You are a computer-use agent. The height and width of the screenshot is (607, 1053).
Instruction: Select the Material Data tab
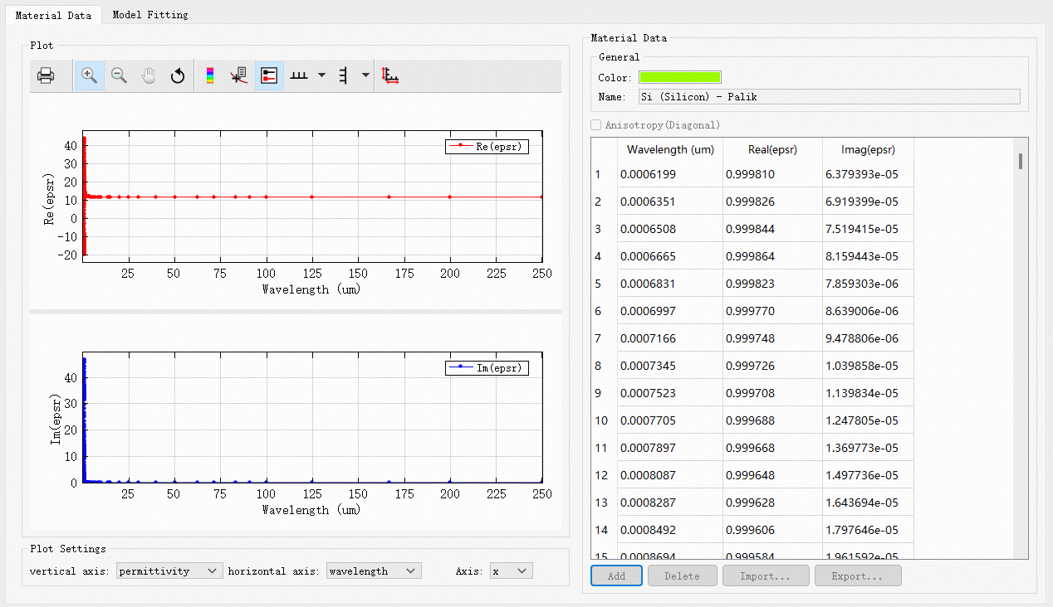[51, 15]
